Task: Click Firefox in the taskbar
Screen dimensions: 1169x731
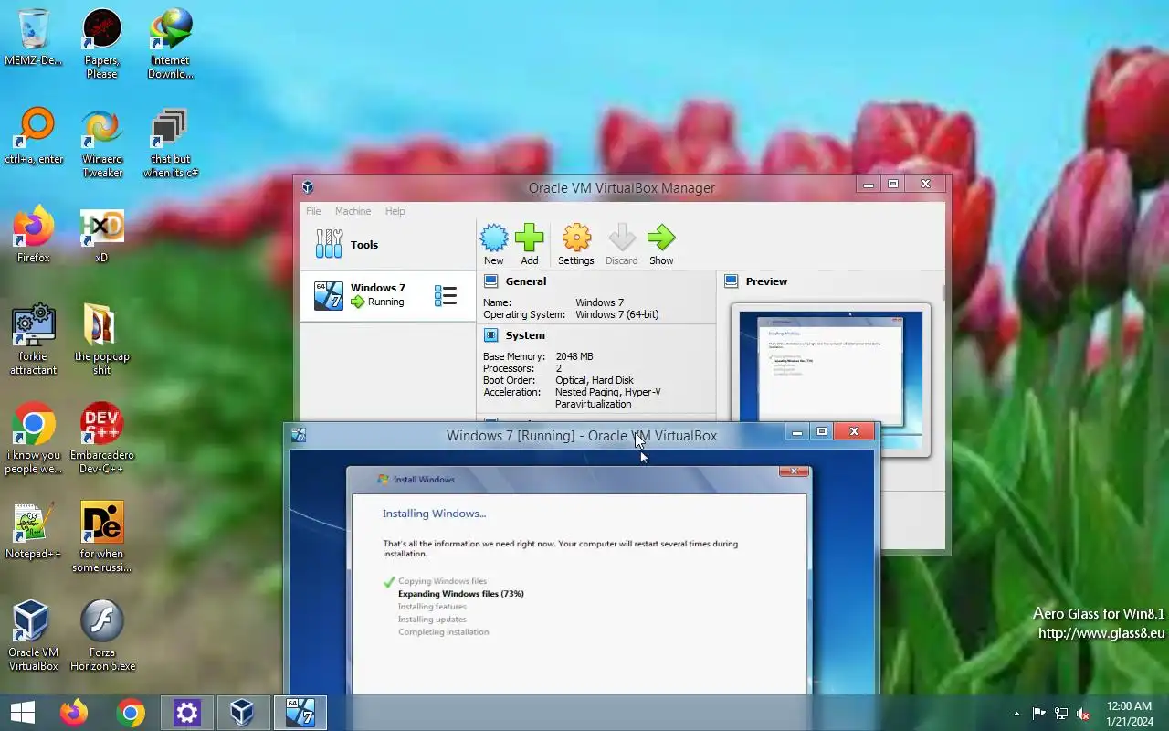Action: click(74, 713)
